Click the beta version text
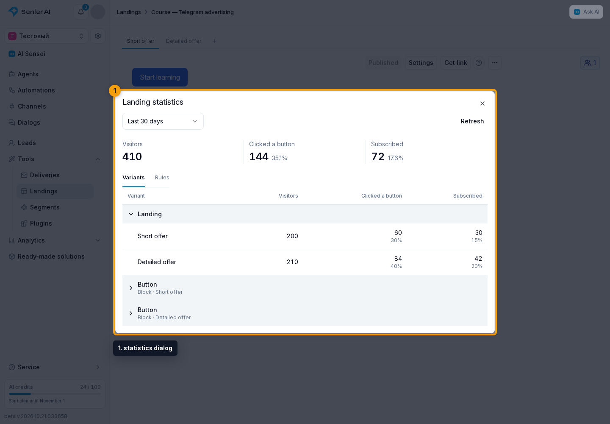The width and height of the screenshot is (610, 424). [x=36, y=416]
